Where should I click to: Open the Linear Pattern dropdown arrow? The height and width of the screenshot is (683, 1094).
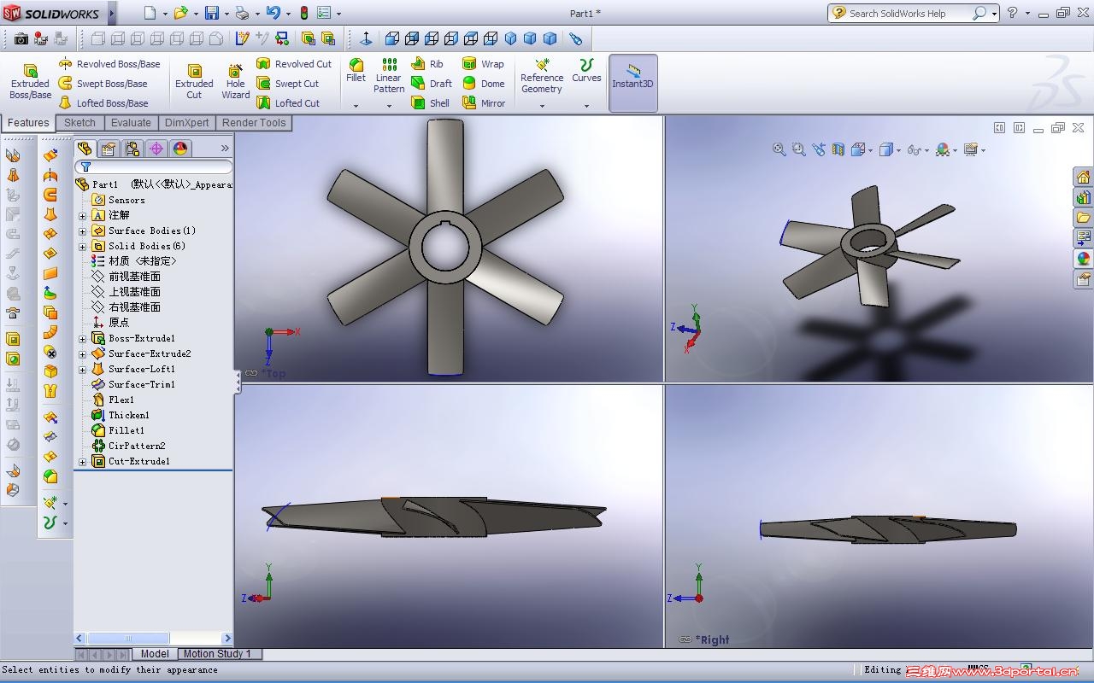click(x=389, y=106)
